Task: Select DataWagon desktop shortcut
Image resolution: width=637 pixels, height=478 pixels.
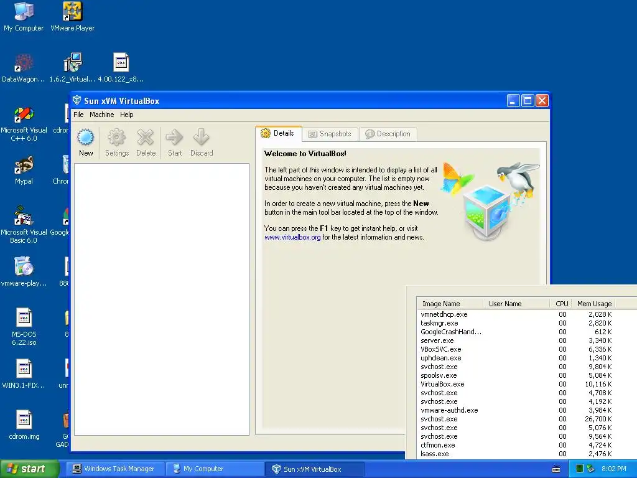Action: (24, 68)
